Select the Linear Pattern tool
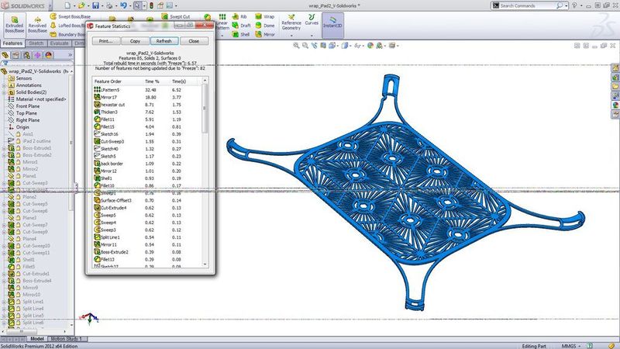This screenshot has height=349, width=620. [222, 22]
